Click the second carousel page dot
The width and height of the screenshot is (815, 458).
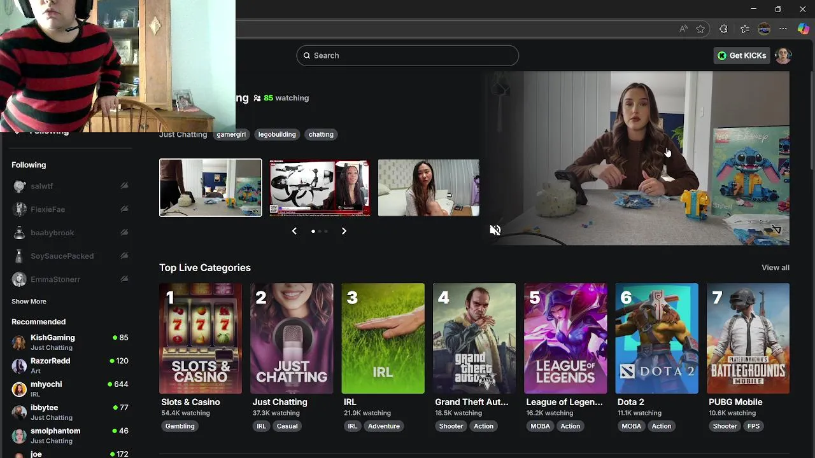pyautogui.click(x=320, y=231)
